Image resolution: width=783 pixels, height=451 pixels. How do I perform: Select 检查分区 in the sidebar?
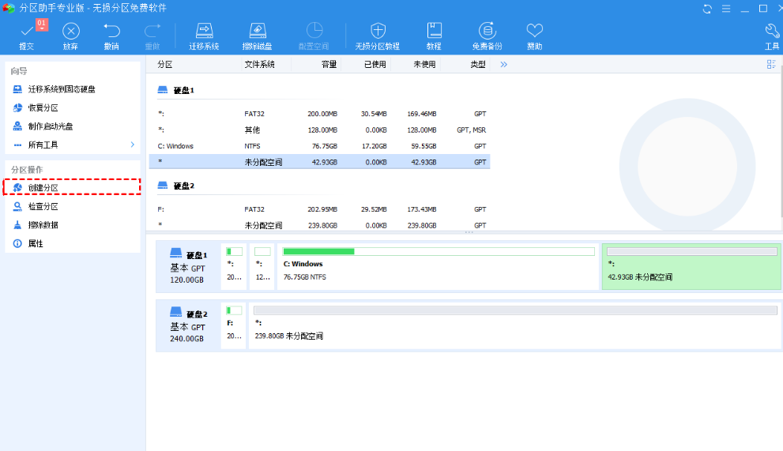pyautogui.click(x=43, y=206)
